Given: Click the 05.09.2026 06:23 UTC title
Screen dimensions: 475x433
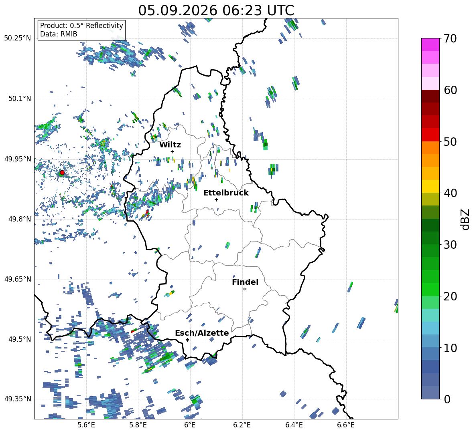Looking at the screenshot, I should (216, 10).
